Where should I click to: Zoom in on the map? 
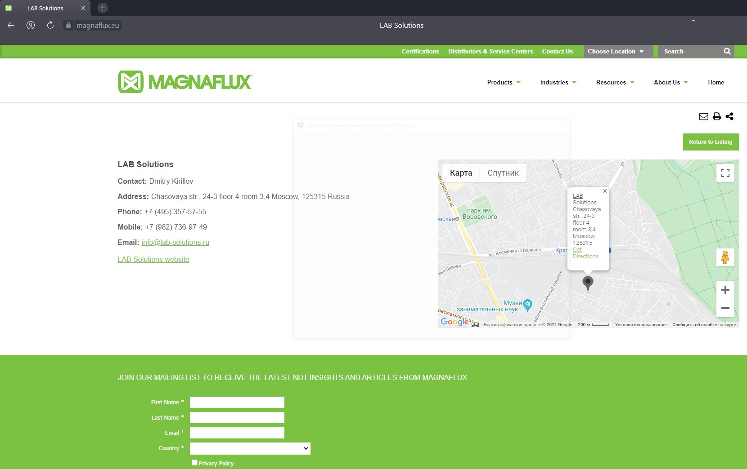pyautogui.click(x=725, y=290)
